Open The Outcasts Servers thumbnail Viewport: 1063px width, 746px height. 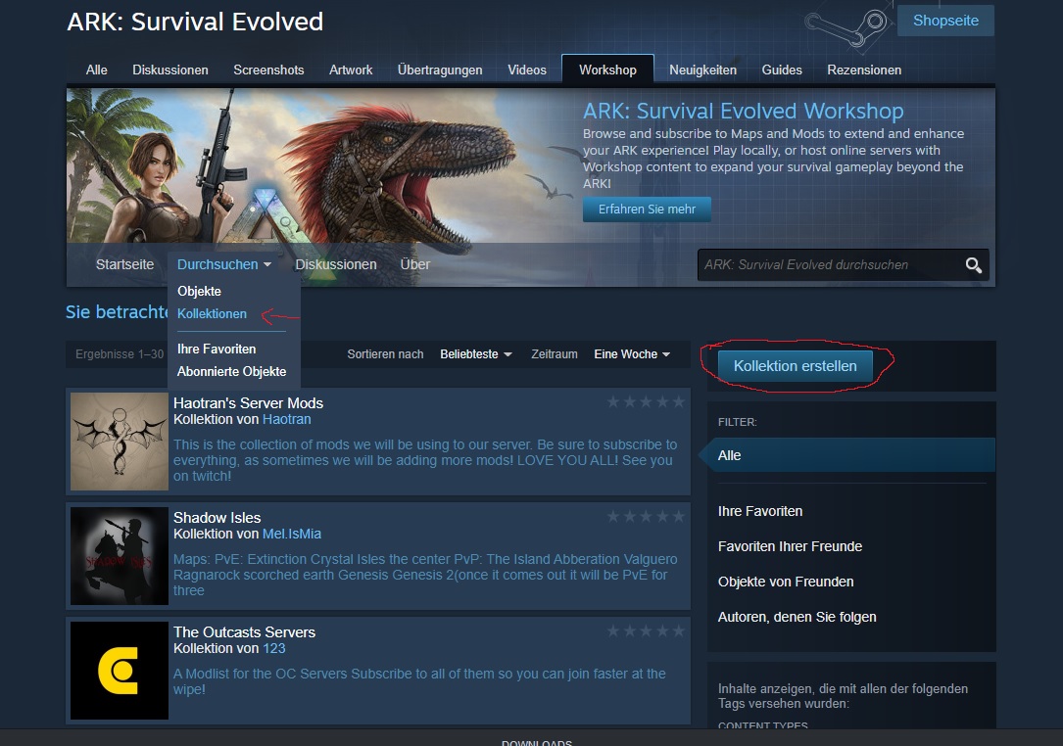[x=120, y=671]
